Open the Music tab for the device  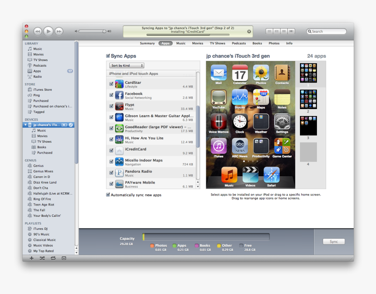coord(181,43)
